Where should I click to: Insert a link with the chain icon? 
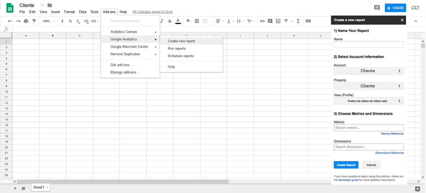[x=262, y=21]
